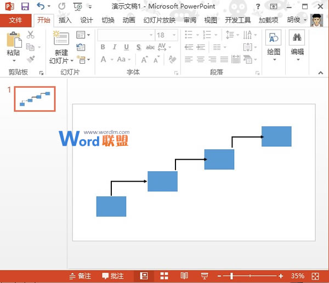Image resolution: width=329 pixels, height=283 pixels.
Task: Start Slide Show from status bar icon
Action: [x=205, y=276]
